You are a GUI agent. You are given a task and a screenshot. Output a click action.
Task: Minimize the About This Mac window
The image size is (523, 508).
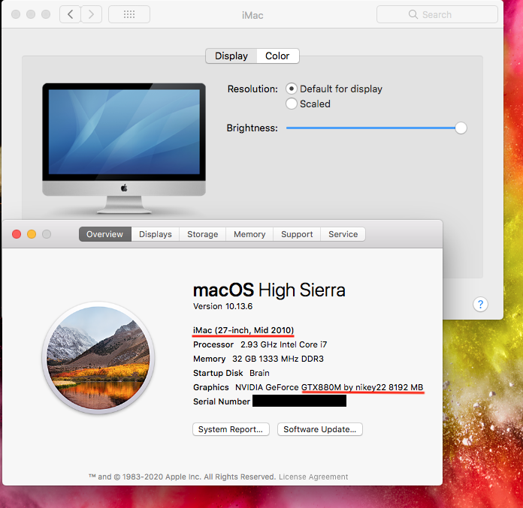click(32, 234)
